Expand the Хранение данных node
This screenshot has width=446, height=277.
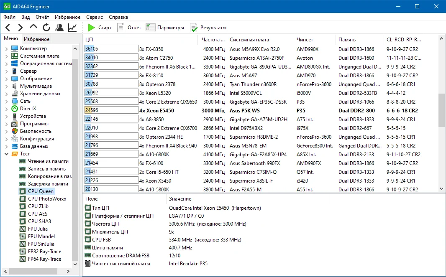7,94
